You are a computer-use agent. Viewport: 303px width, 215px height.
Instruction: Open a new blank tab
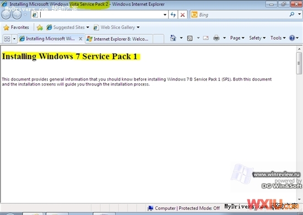(x=158, y=39)
